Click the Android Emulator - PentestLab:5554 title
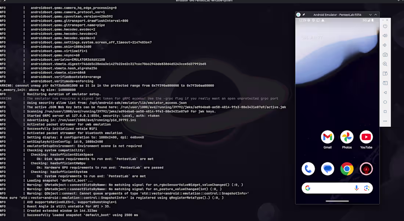Screen dimensions: 404x221 tap(337, 15)
